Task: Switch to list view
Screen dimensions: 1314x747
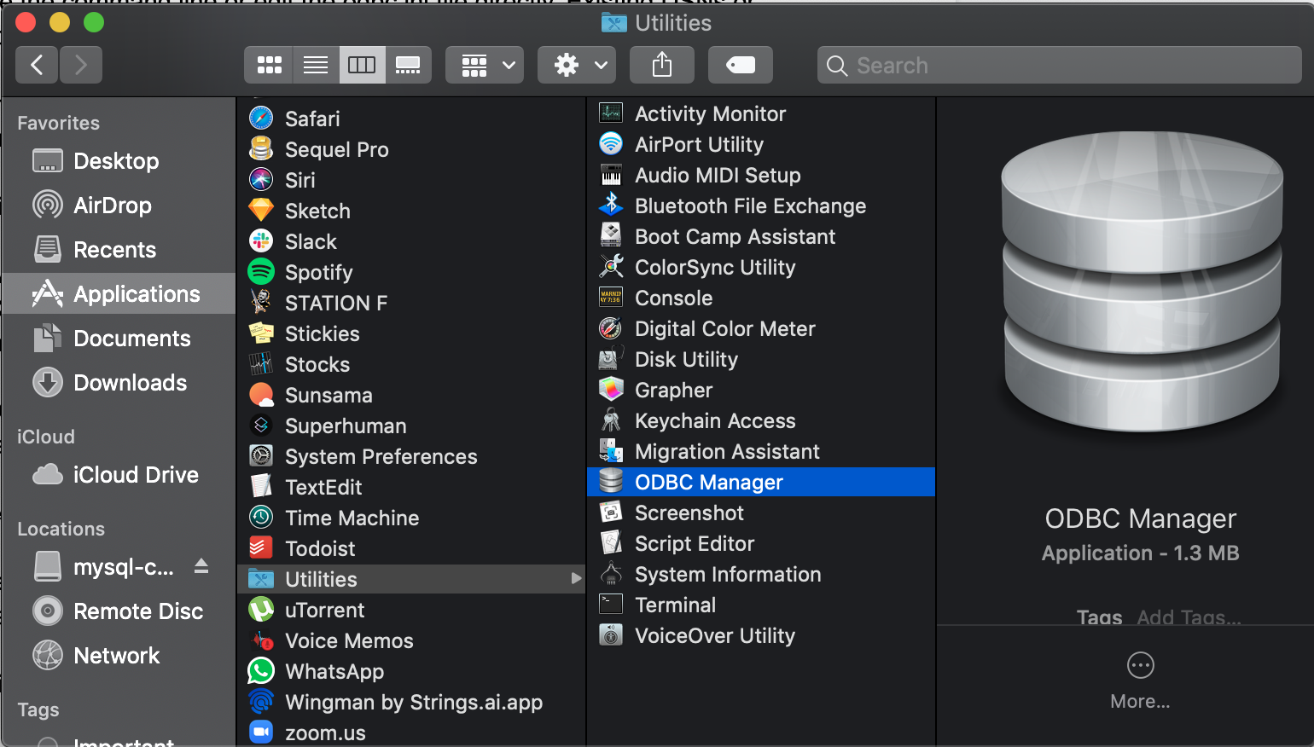Action: (x=316, y=65)
